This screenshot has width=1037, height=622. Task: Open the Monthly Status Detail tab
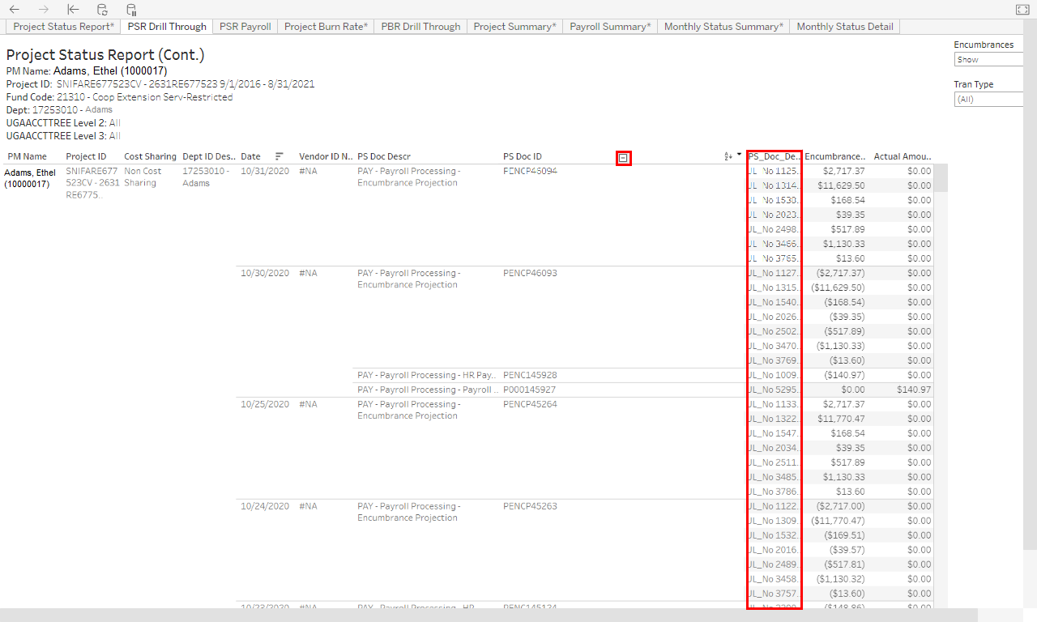click(845, 27)
